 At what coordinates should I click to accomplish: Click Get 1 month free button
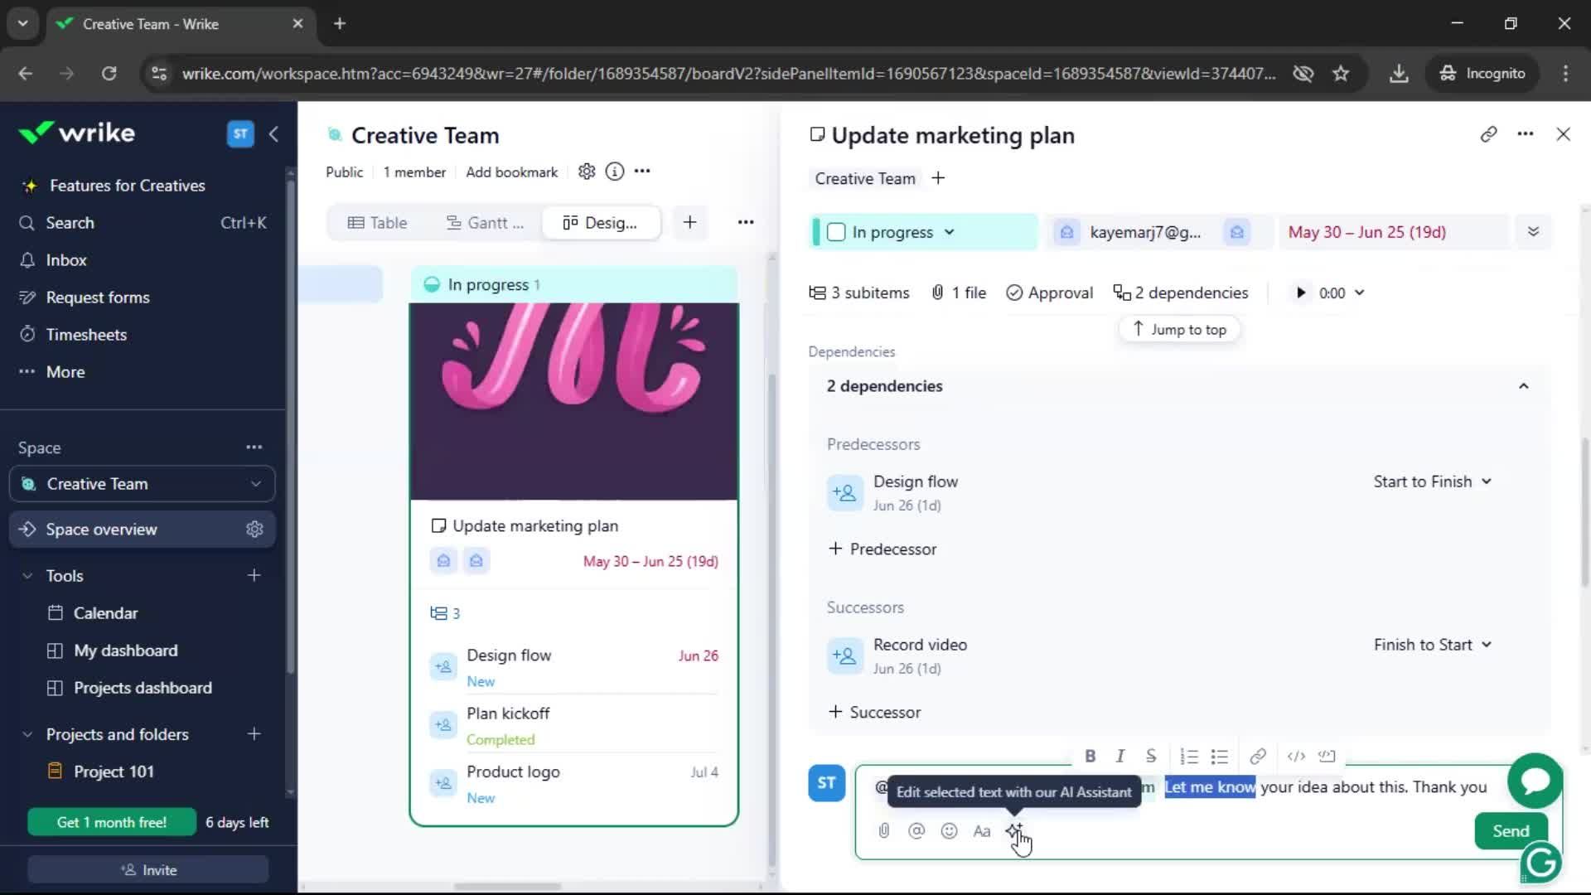click(112, 822)
